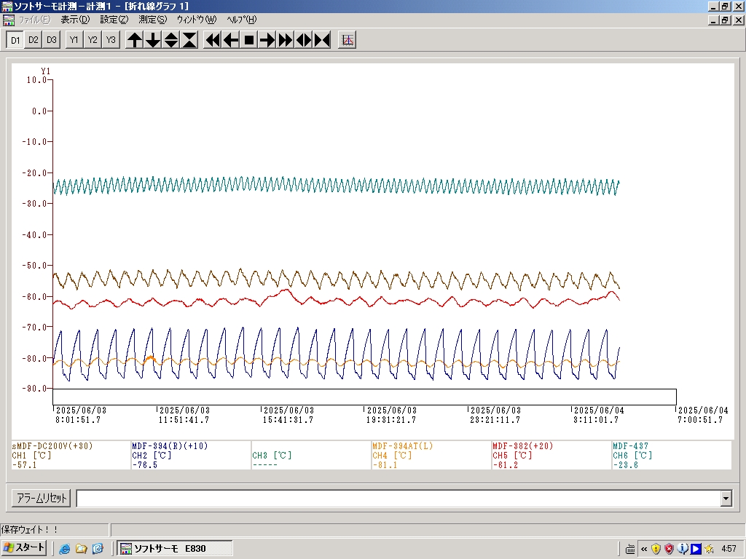Screen dimensions: 746x559
Task: Open the distribution chart toolbar icon
Action: click(x=348, y=40)
